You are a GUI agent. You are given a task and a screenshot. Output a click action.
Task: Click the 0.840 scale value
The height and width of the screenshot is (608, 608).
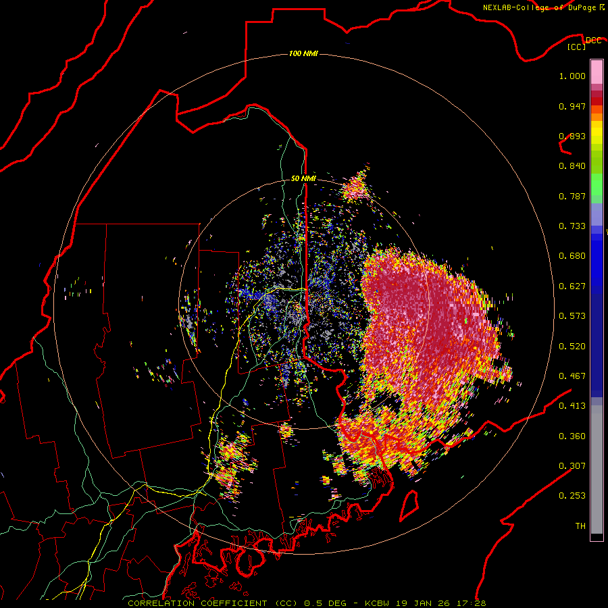coord(572,166)
